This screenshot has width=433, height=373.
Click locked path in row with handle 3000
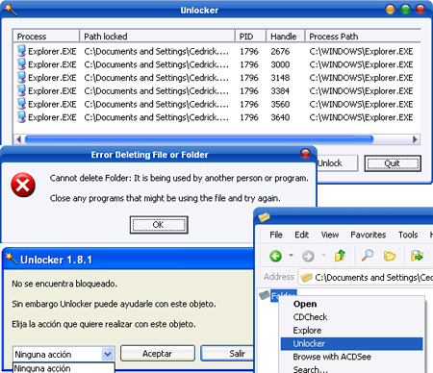(157, 64)
